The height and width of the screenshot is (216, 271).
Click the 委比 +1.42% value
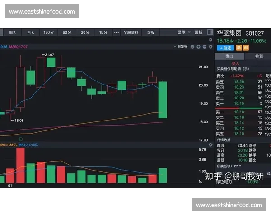pyautogui.click(x=237, y=76)
